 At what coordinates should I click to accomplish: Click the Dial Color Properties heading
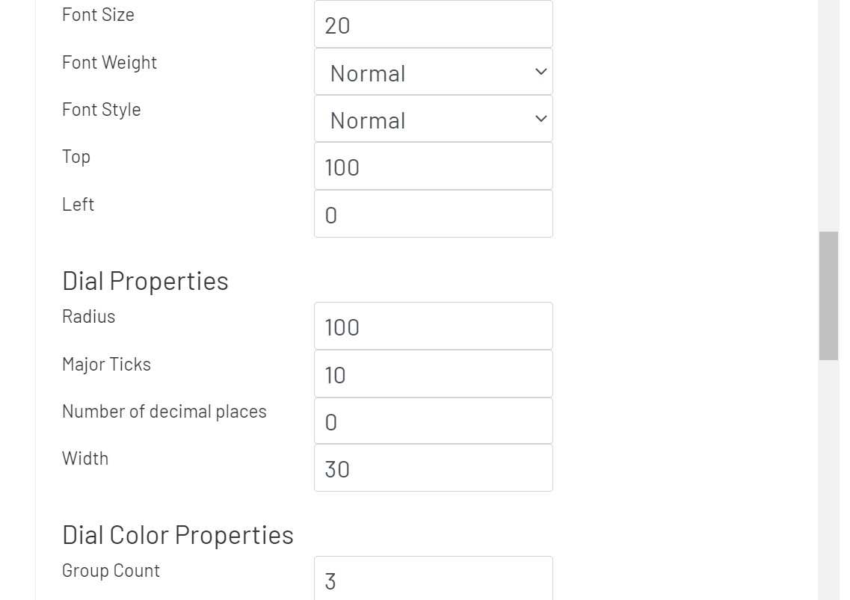coord(177,535)
